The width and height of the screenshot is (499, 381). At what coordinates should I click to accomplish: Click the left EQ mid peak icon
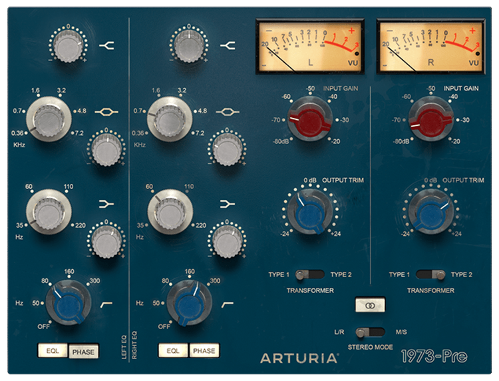pyautogui.click(x=106, y=113)
